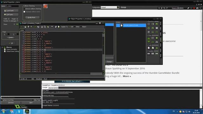This screenshot has height=114, width=203.
Task: Open Skype from the Windows taskbar
Action: [x=19, y=111]
